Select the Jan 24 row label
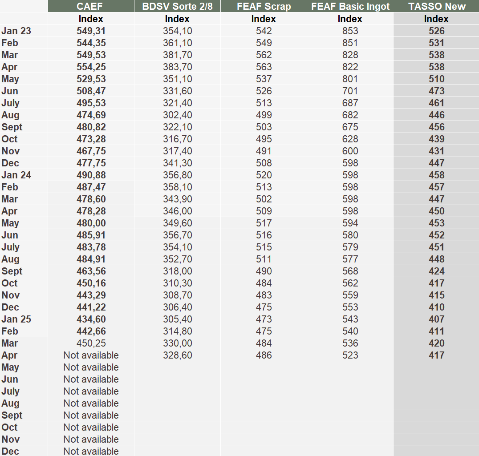The image size is (479, 456). (x=16, y=175)
